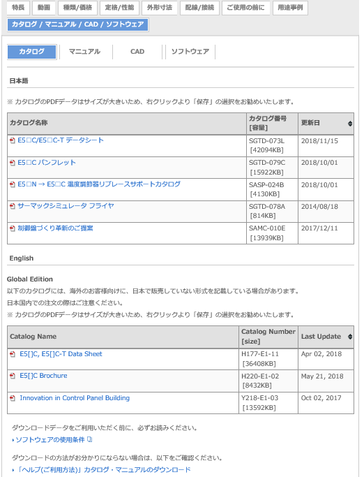Click the Catalog Name column header

click(x=123, y=337)
